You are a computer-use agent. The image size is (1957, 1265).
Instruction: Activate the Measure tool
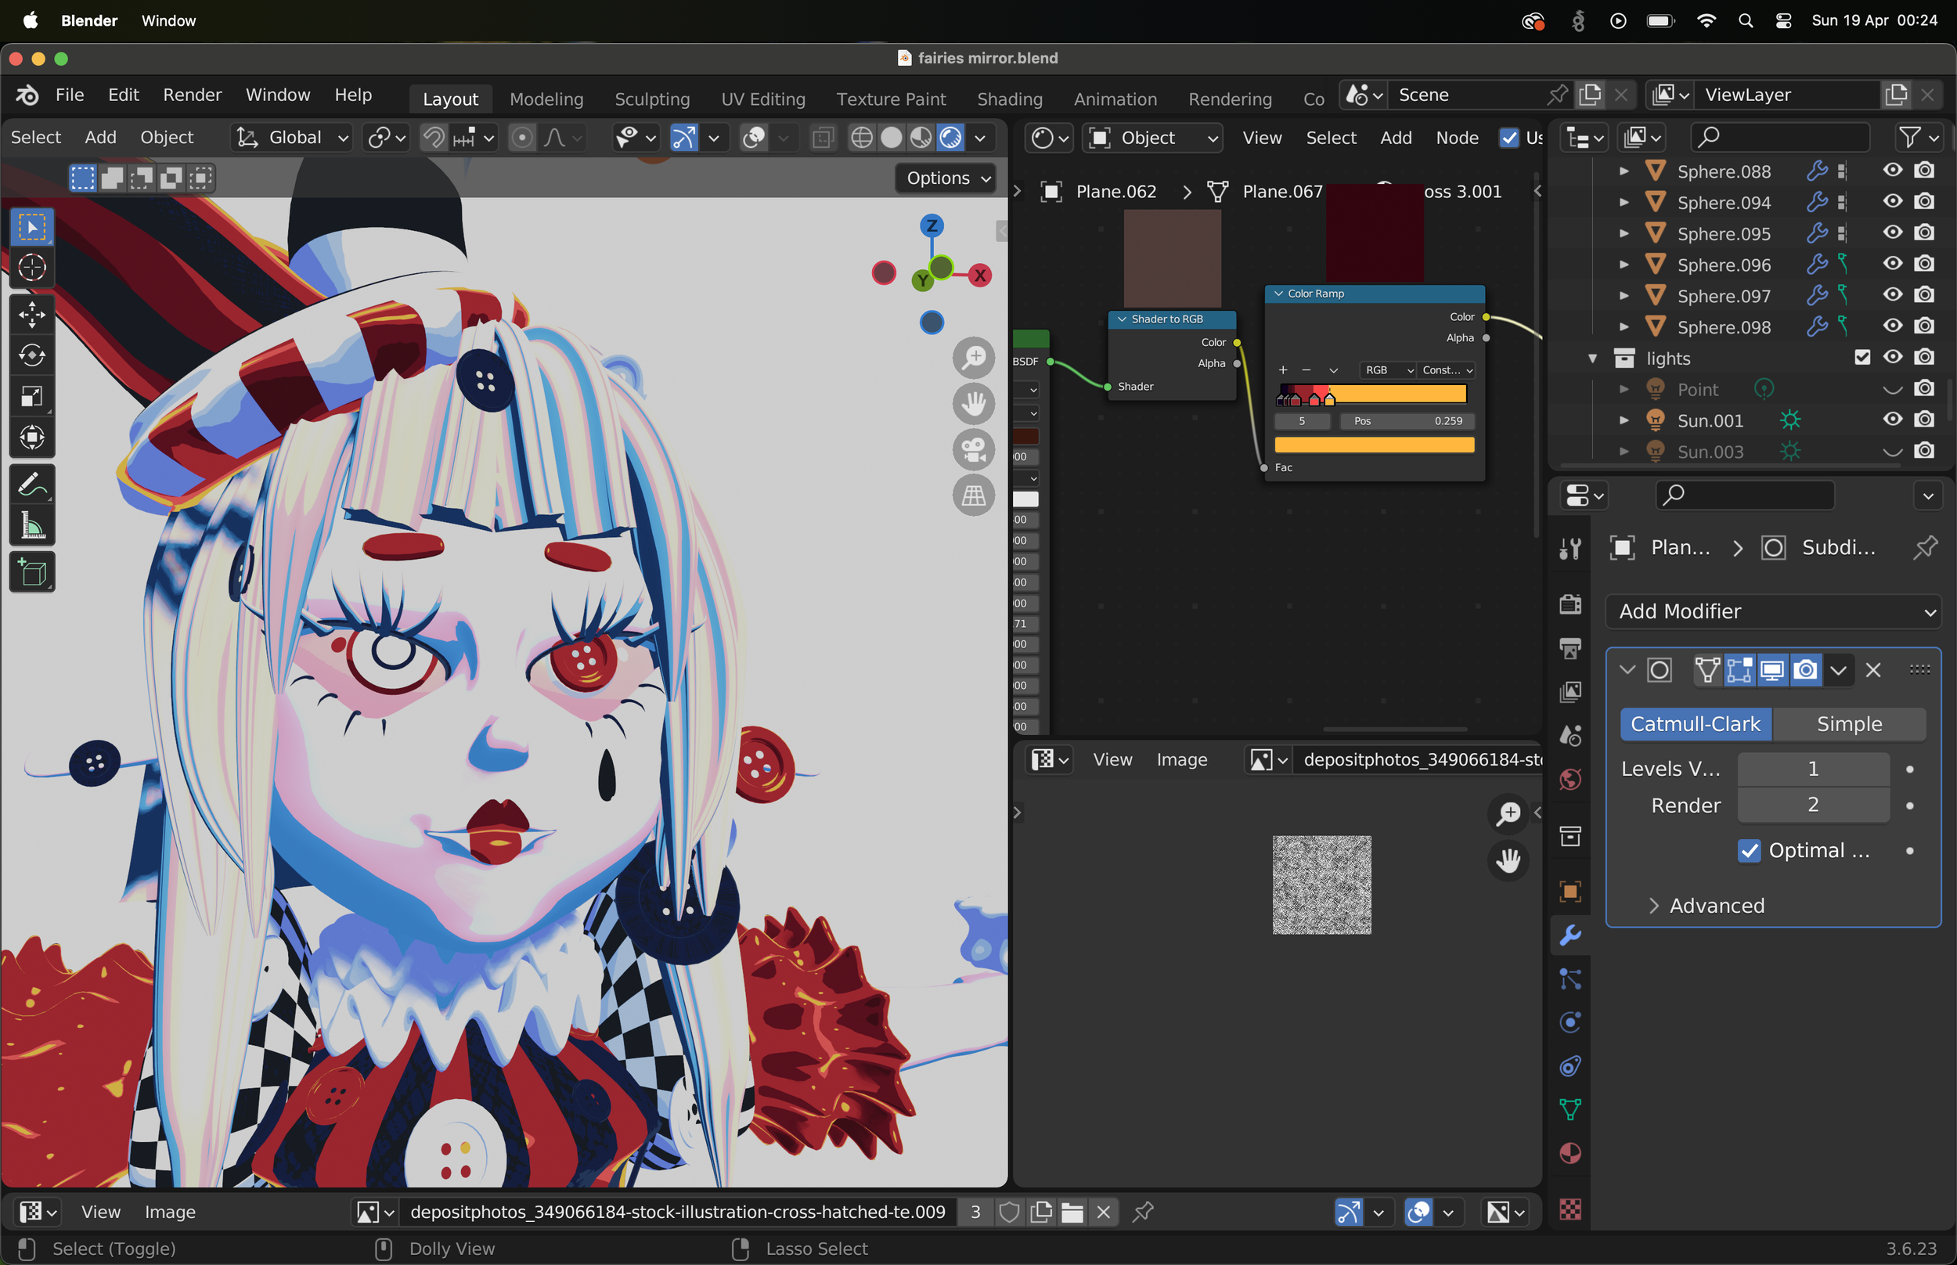(32, 526)
